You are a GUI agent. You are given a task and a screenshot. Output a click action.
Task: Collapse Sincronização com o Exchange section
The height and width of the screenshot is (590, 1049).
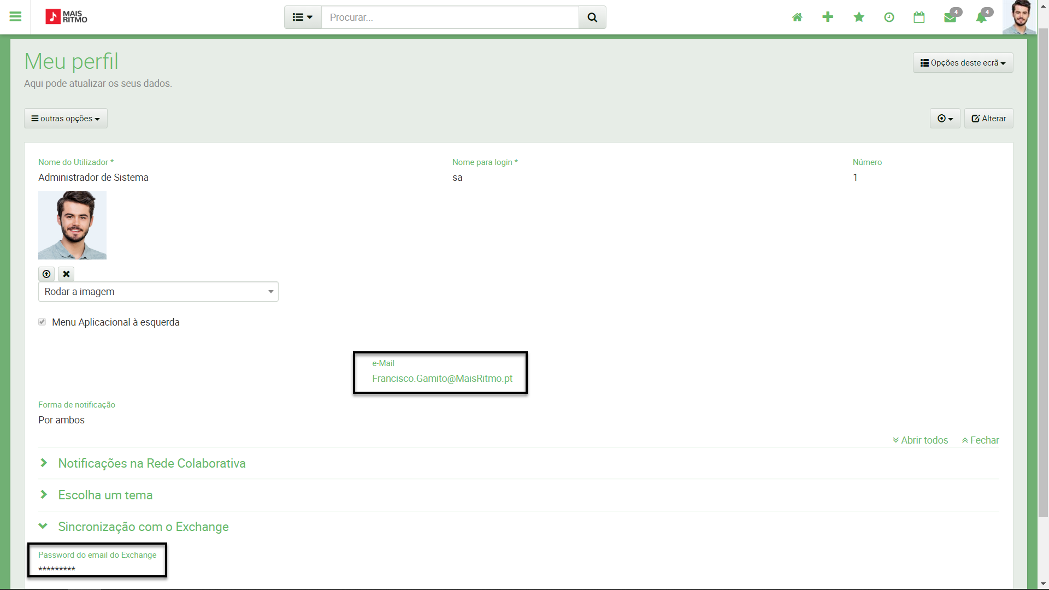[x=143, y=527]
